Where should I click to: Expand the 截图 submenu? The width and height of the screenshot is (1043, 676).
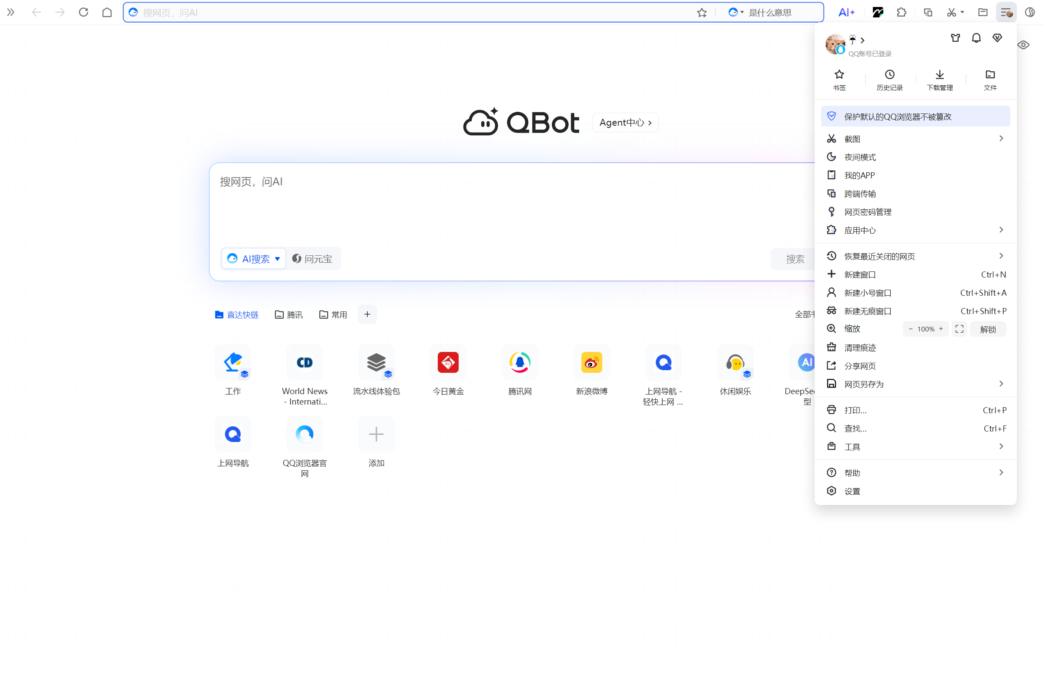pos(916,139)
